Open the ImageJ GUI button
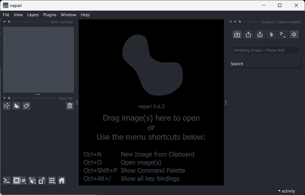The height and width of the screenshot is (195, 305). click(x=271, y=35)
